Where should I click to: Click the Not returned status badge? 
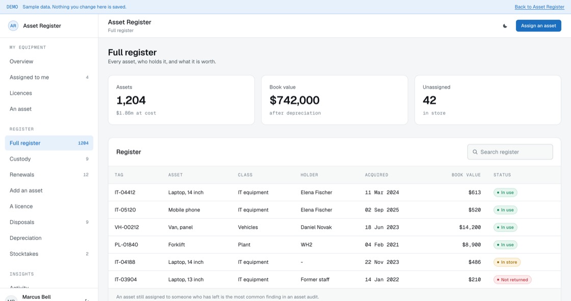tap(512, 280)
